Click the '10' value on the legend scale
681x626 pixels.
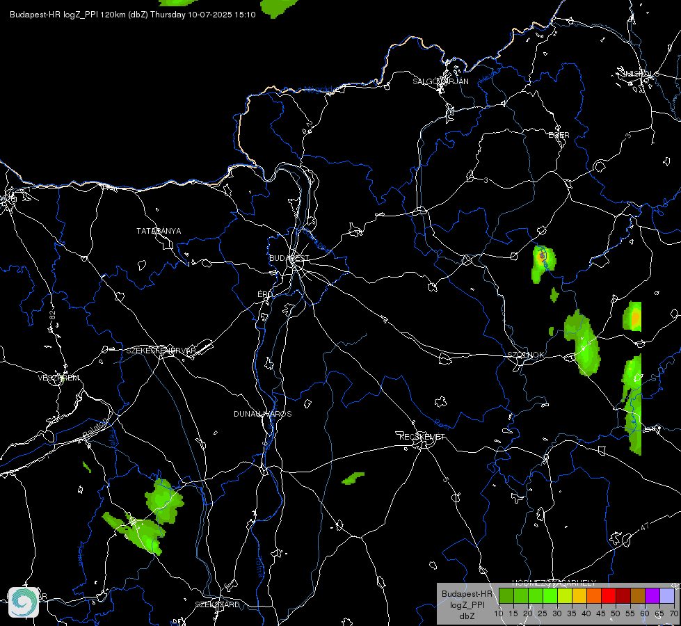499,614
